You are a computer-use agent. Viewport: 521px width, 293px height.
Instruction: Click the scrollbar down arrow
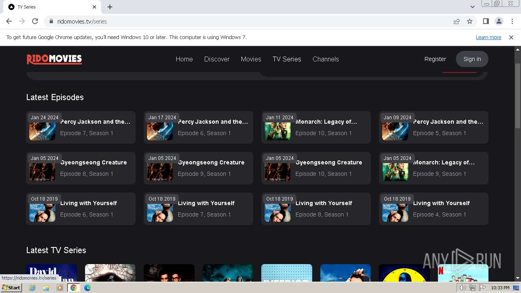click(x=517, y=278)
